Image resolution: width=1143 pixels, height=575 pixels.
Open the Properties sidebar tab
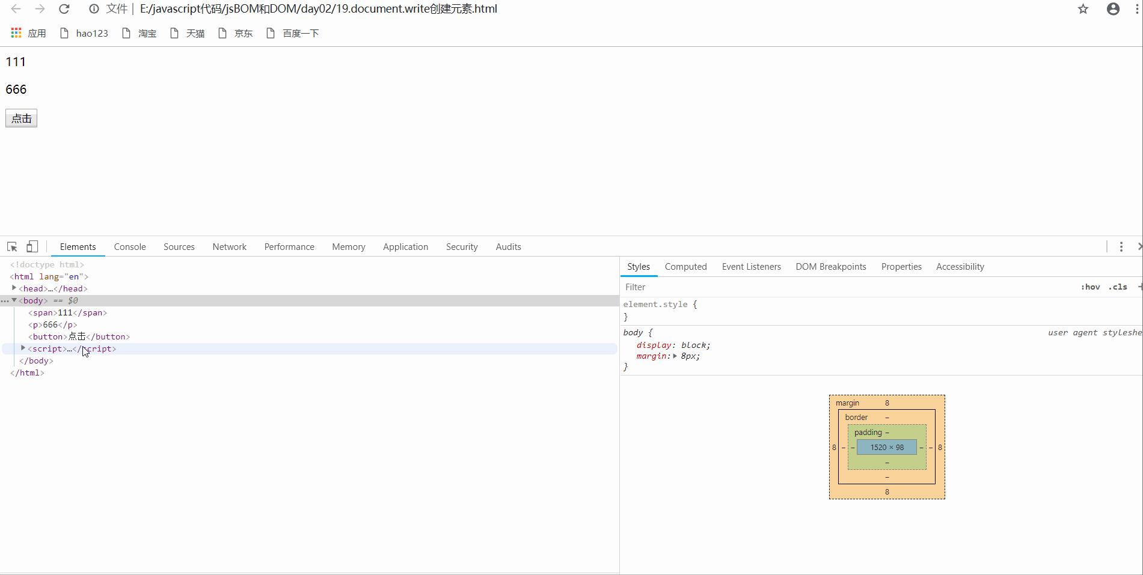(x=901, y=267)
